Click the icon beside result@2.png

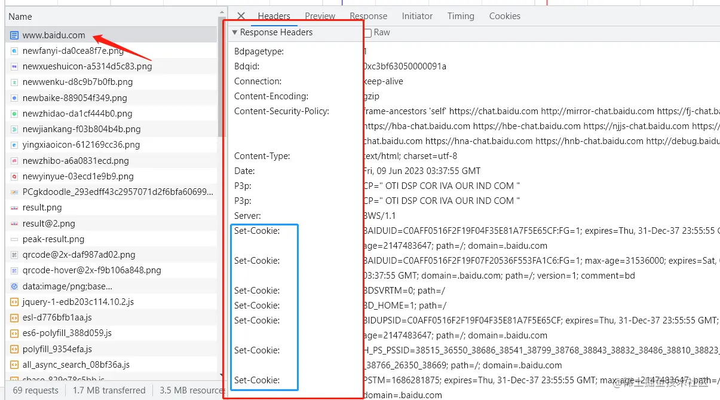pos(14,224)
